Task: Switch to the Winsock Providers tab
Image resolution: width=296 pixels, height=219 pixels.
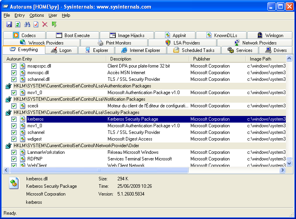Action: tap(42, 43)
